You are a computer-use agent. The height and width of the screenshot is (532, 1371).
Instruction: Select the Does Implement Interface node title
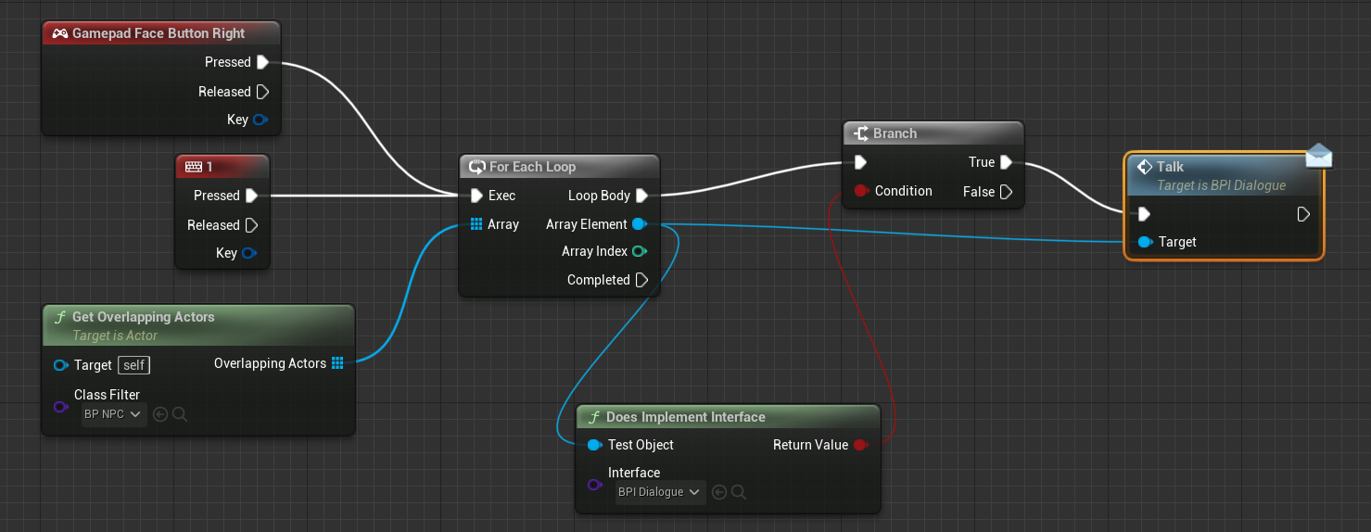[686, 417]
